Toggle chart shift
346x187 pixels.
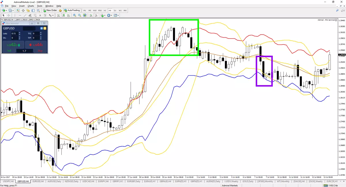96,15
